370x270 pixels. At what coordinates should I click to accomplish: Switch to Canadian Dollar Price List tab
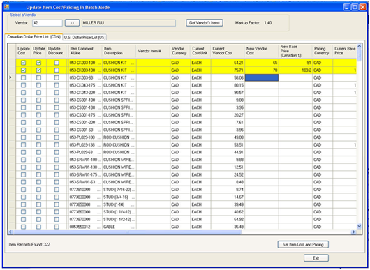click(x=34, y=37)
